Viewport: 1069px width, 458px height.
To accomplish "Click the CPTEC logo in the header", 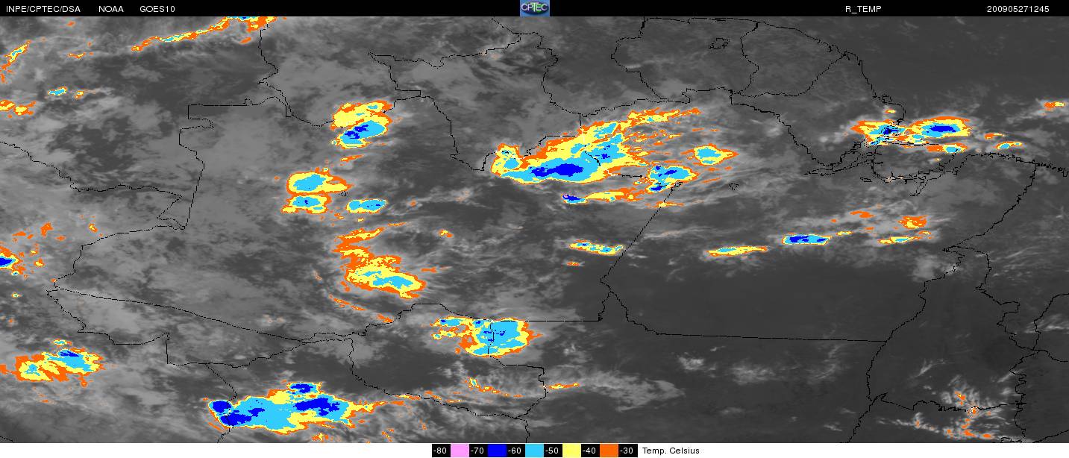I will [x=534, y=8].
